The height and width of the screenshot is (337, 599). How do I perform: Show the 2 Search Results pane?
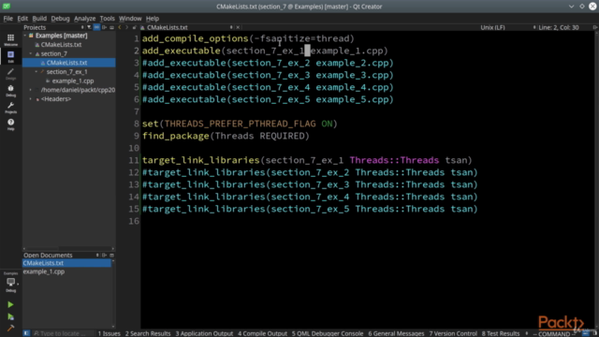point(148,333)
